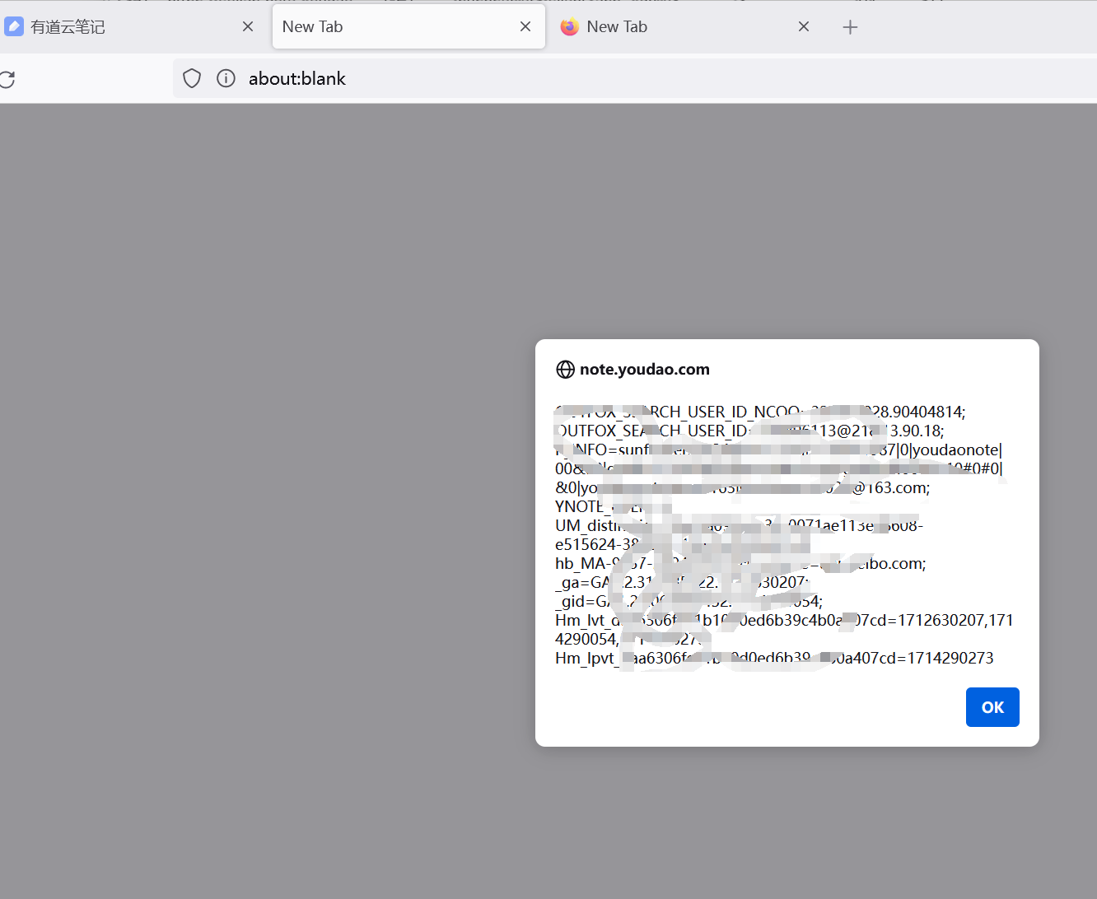1097x899 pixels.
Task: Select the middle active New Tab
Action: pyautogui.click(x=408, y=26)
